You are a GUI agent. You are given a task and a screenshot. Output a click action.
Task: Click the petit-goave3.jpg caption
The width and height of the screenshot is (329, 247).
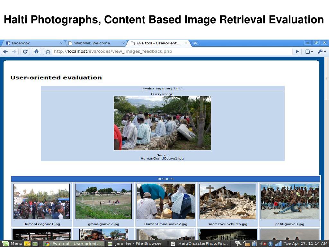coord(290,224)
